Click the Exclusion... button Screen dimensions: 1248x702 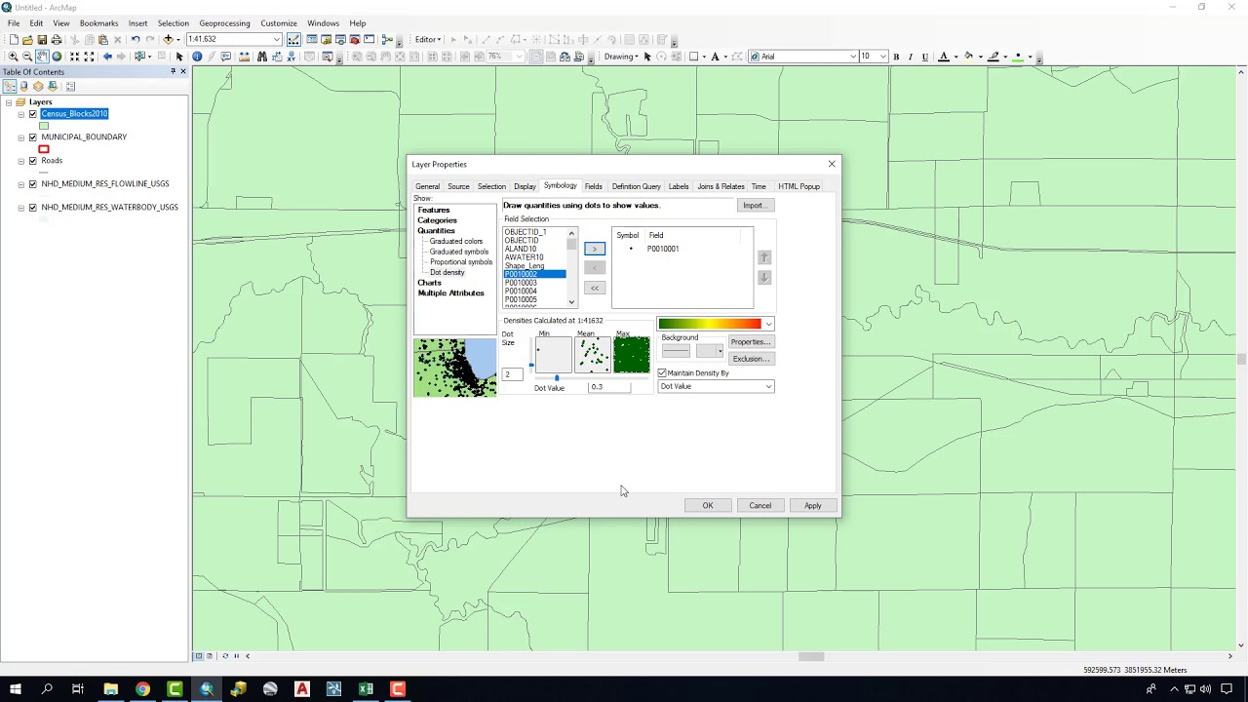751,359
